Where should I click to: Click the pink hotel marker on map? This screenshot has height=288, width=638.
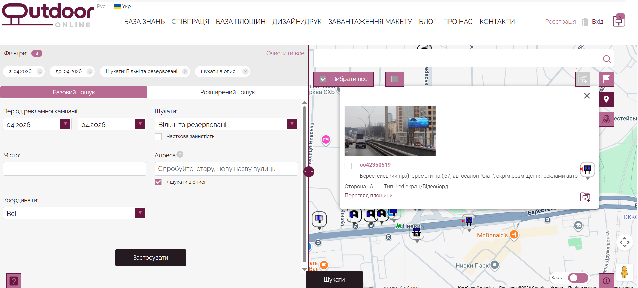[x=326, y=139]
